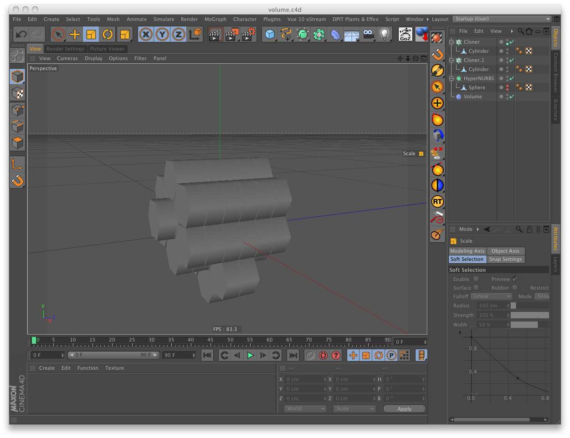Image resolution: width=570 pixels, height=438 pixels.
Task: Switch to Render Settings tab
Action: pos(65,49)
